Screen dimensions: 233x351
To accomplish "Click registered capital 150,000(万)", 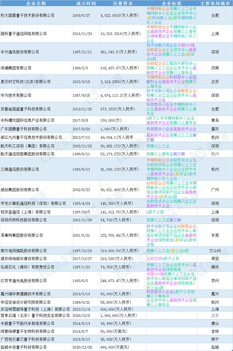I will (111, 120).
